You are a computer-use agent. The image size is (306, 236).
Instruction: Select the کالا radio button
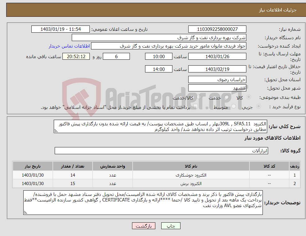[249, 97]
